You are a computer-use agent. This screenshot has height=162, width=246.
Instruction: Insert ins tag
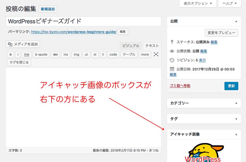66,55
